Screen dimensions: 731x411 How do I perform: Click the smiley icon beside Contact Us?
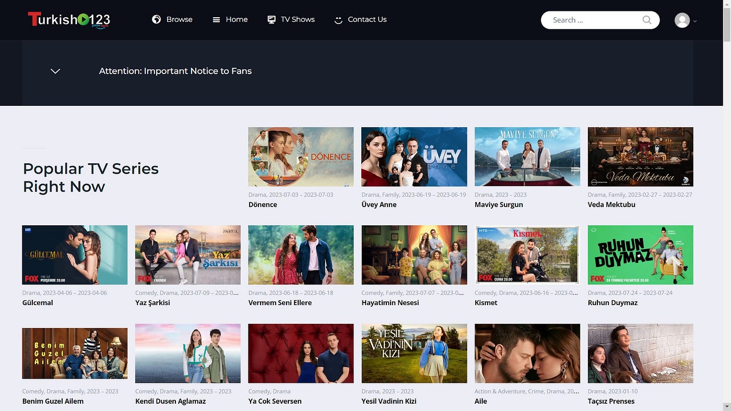point(338,20)
